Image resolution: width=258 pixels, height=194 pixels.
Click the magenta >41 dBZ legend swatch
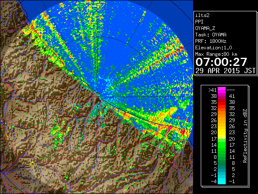pyautogui.click(x=222, y=90)
